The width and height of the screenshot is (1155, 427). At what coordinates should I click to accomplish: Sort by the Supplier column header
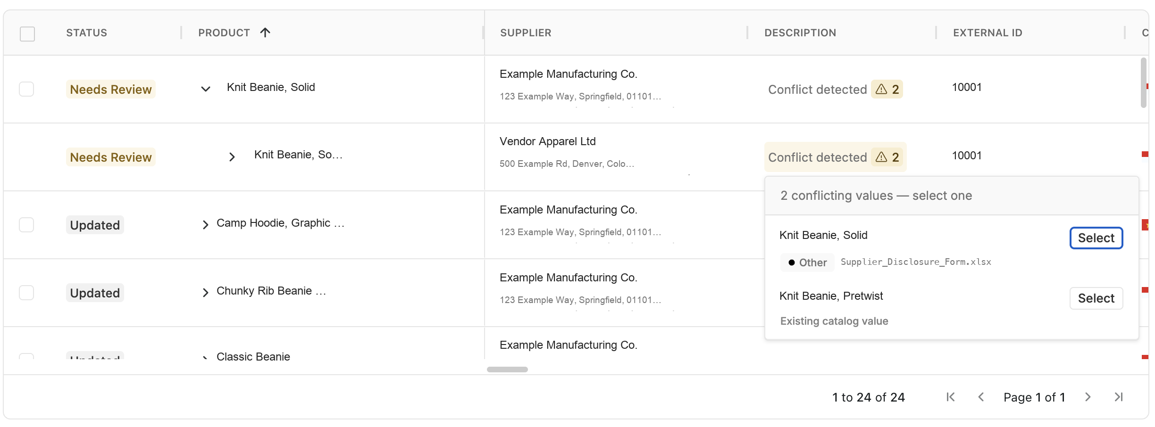(x=526, y=33)
